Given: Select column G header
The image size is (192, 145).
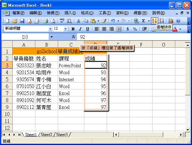Looking at the screenshot, I should pyautogui.click(x=164, y=44).
